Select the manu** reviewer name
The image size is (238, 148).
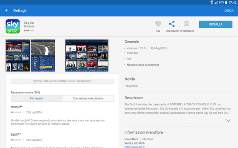pos(17,107)
